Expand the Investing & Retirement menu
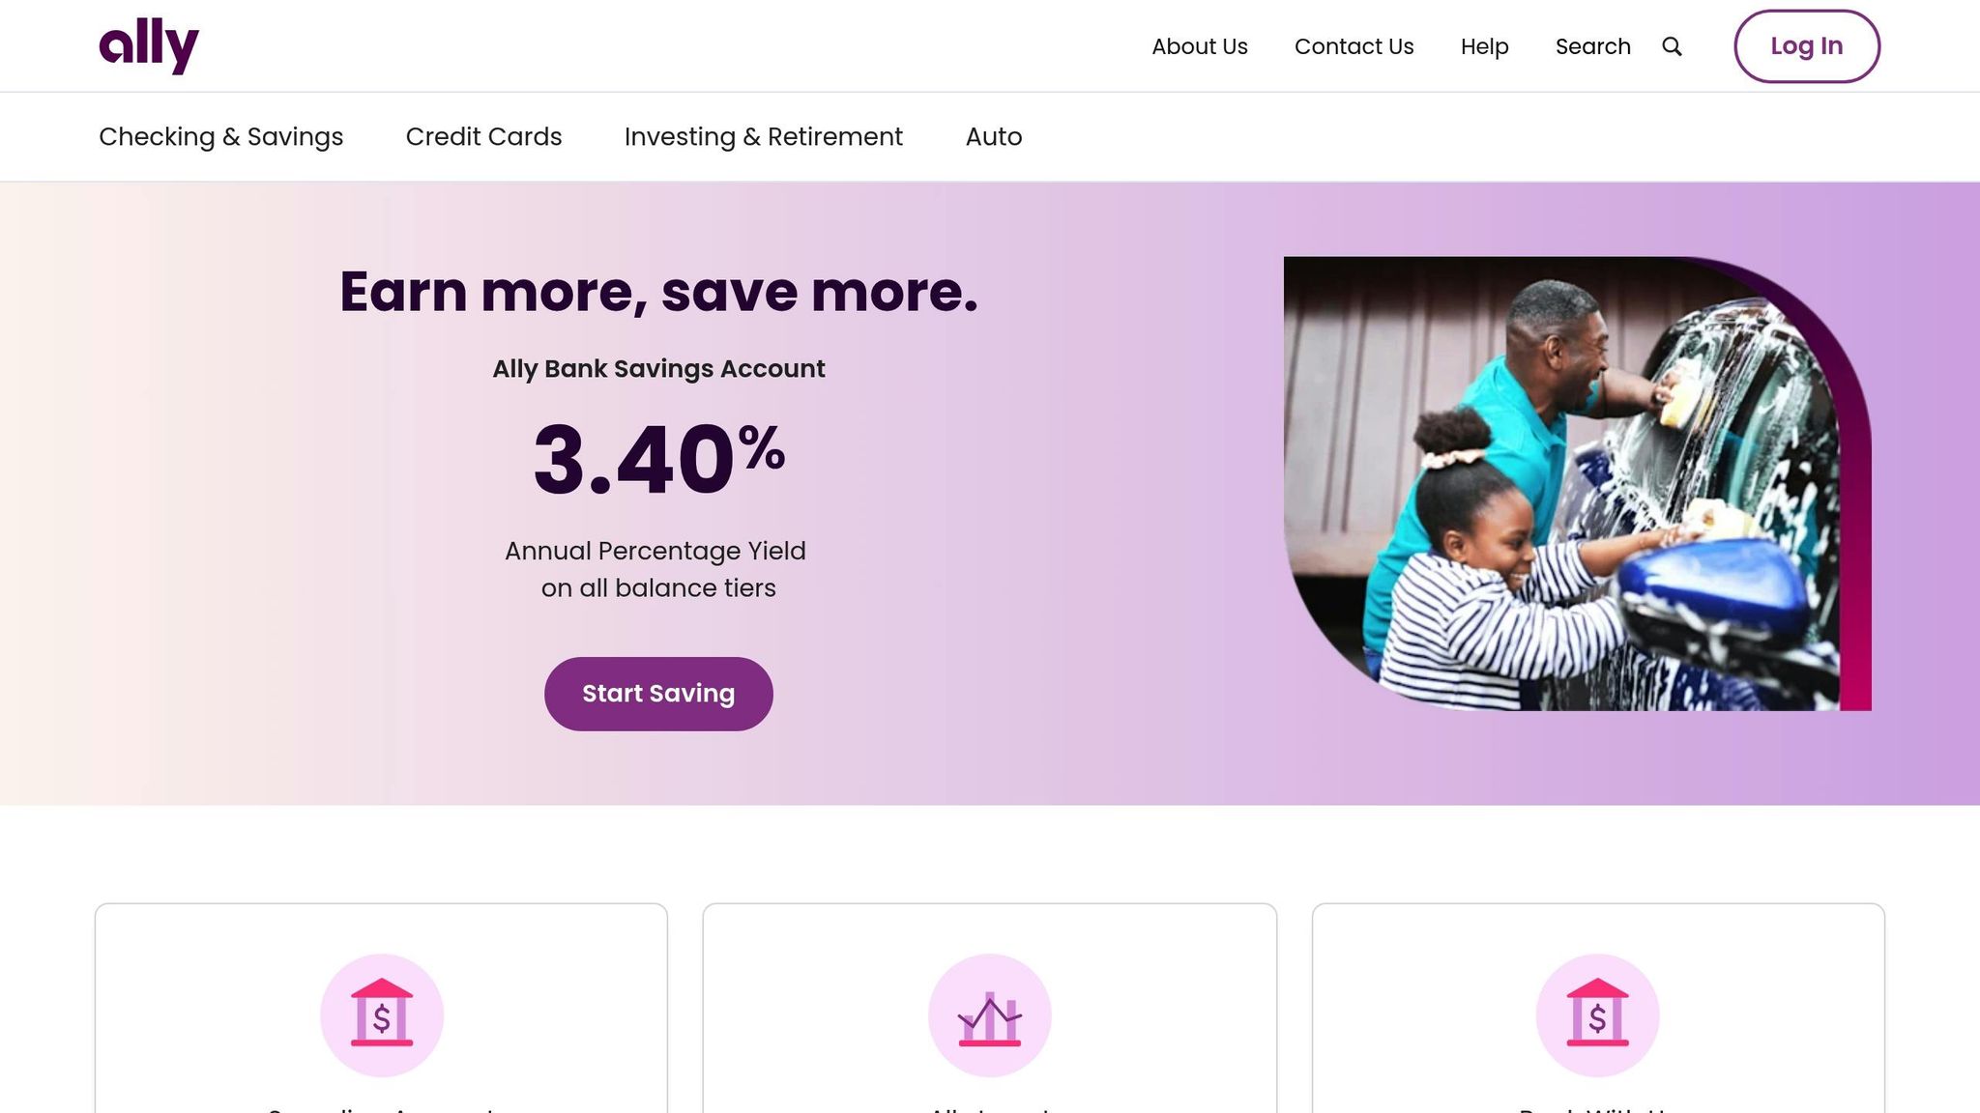The height and width of the screenshot is (1113, 1980). (763, 136)
